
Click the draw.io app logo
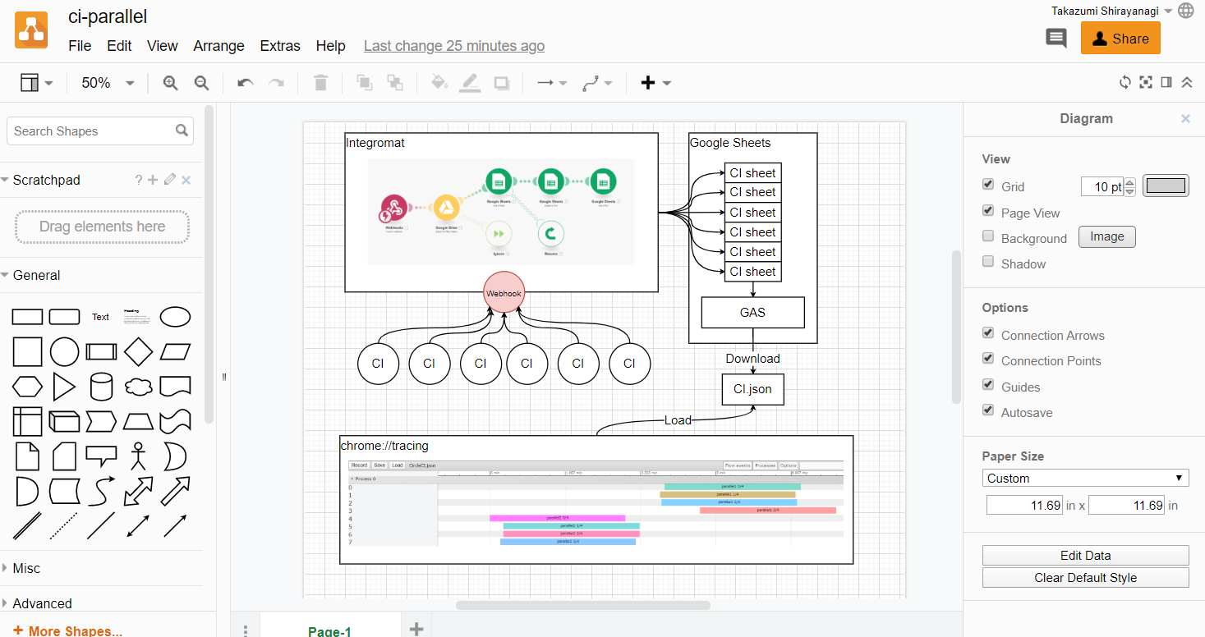pyautogui.click(x=31, y=30)
